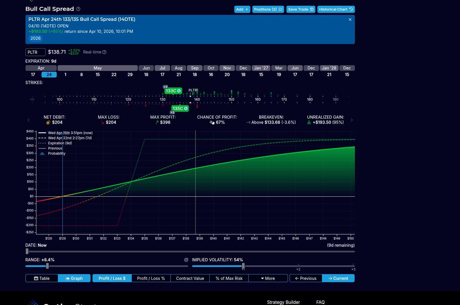Select the April 24 expiration date
460x305 pixels.
click(49, 75)
